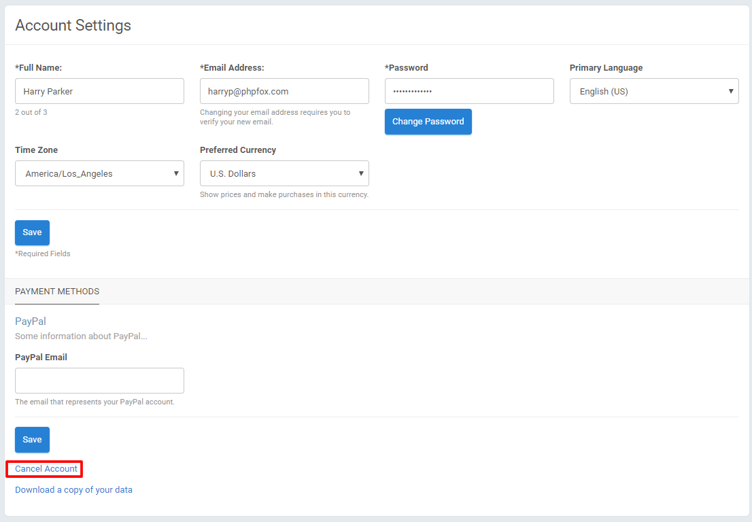Click Download a copy of your data
752x522 pixels.
73,489
